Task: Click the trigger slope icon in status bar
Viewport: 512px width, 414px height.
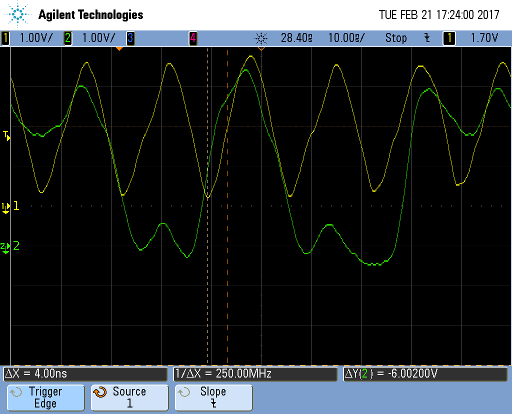Action: tap(426, 38)
